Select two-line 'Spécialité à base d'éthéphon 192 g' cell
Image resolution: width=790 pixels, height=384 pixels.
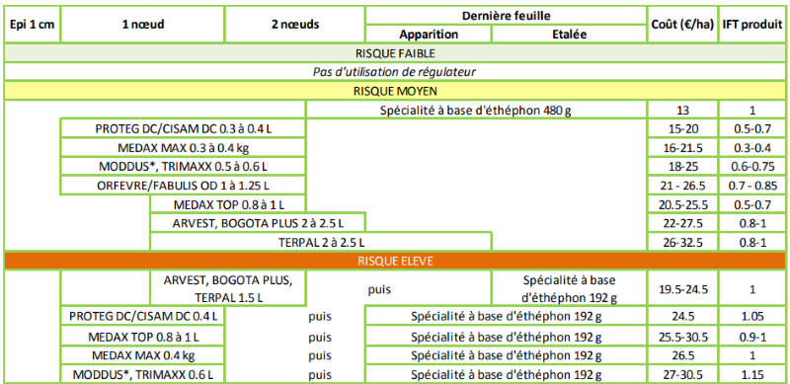point(569,288)
